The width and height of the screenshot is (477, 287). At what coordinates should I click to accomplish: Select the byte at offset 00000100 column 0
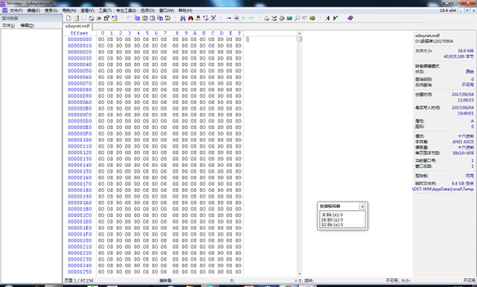101,140
